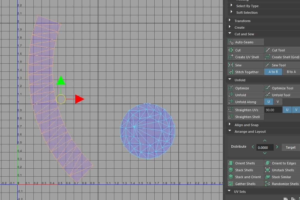Click the Straighten Shell icon
Screen dimensions: 300x200
tap(230, 117)
